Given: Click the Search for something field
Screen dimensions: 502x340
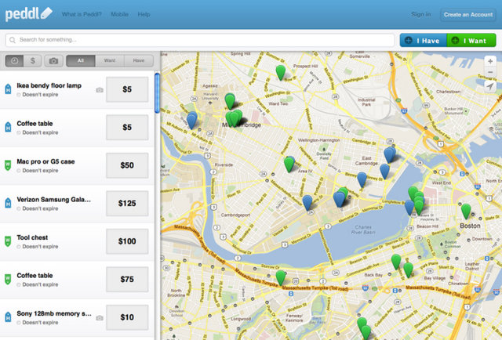Looking at the screenshot, I should [x=200, y=40].
